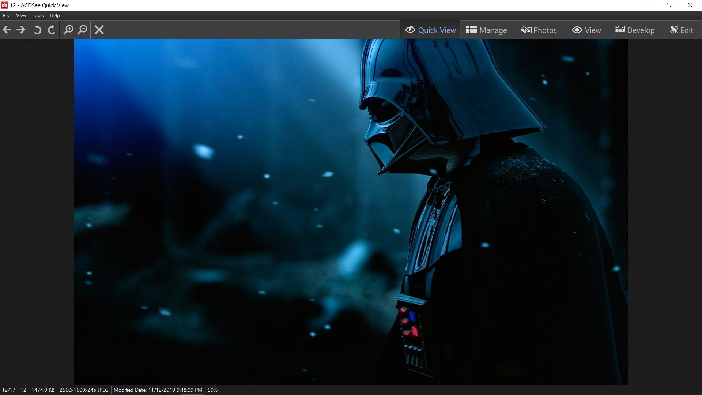Click the Modified Date status entry

(158, 390)
